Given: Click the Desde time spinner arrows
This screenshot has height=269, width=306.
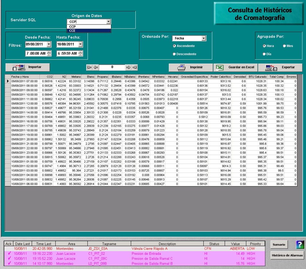Looking at the screenshot, I should click(49, 53).
